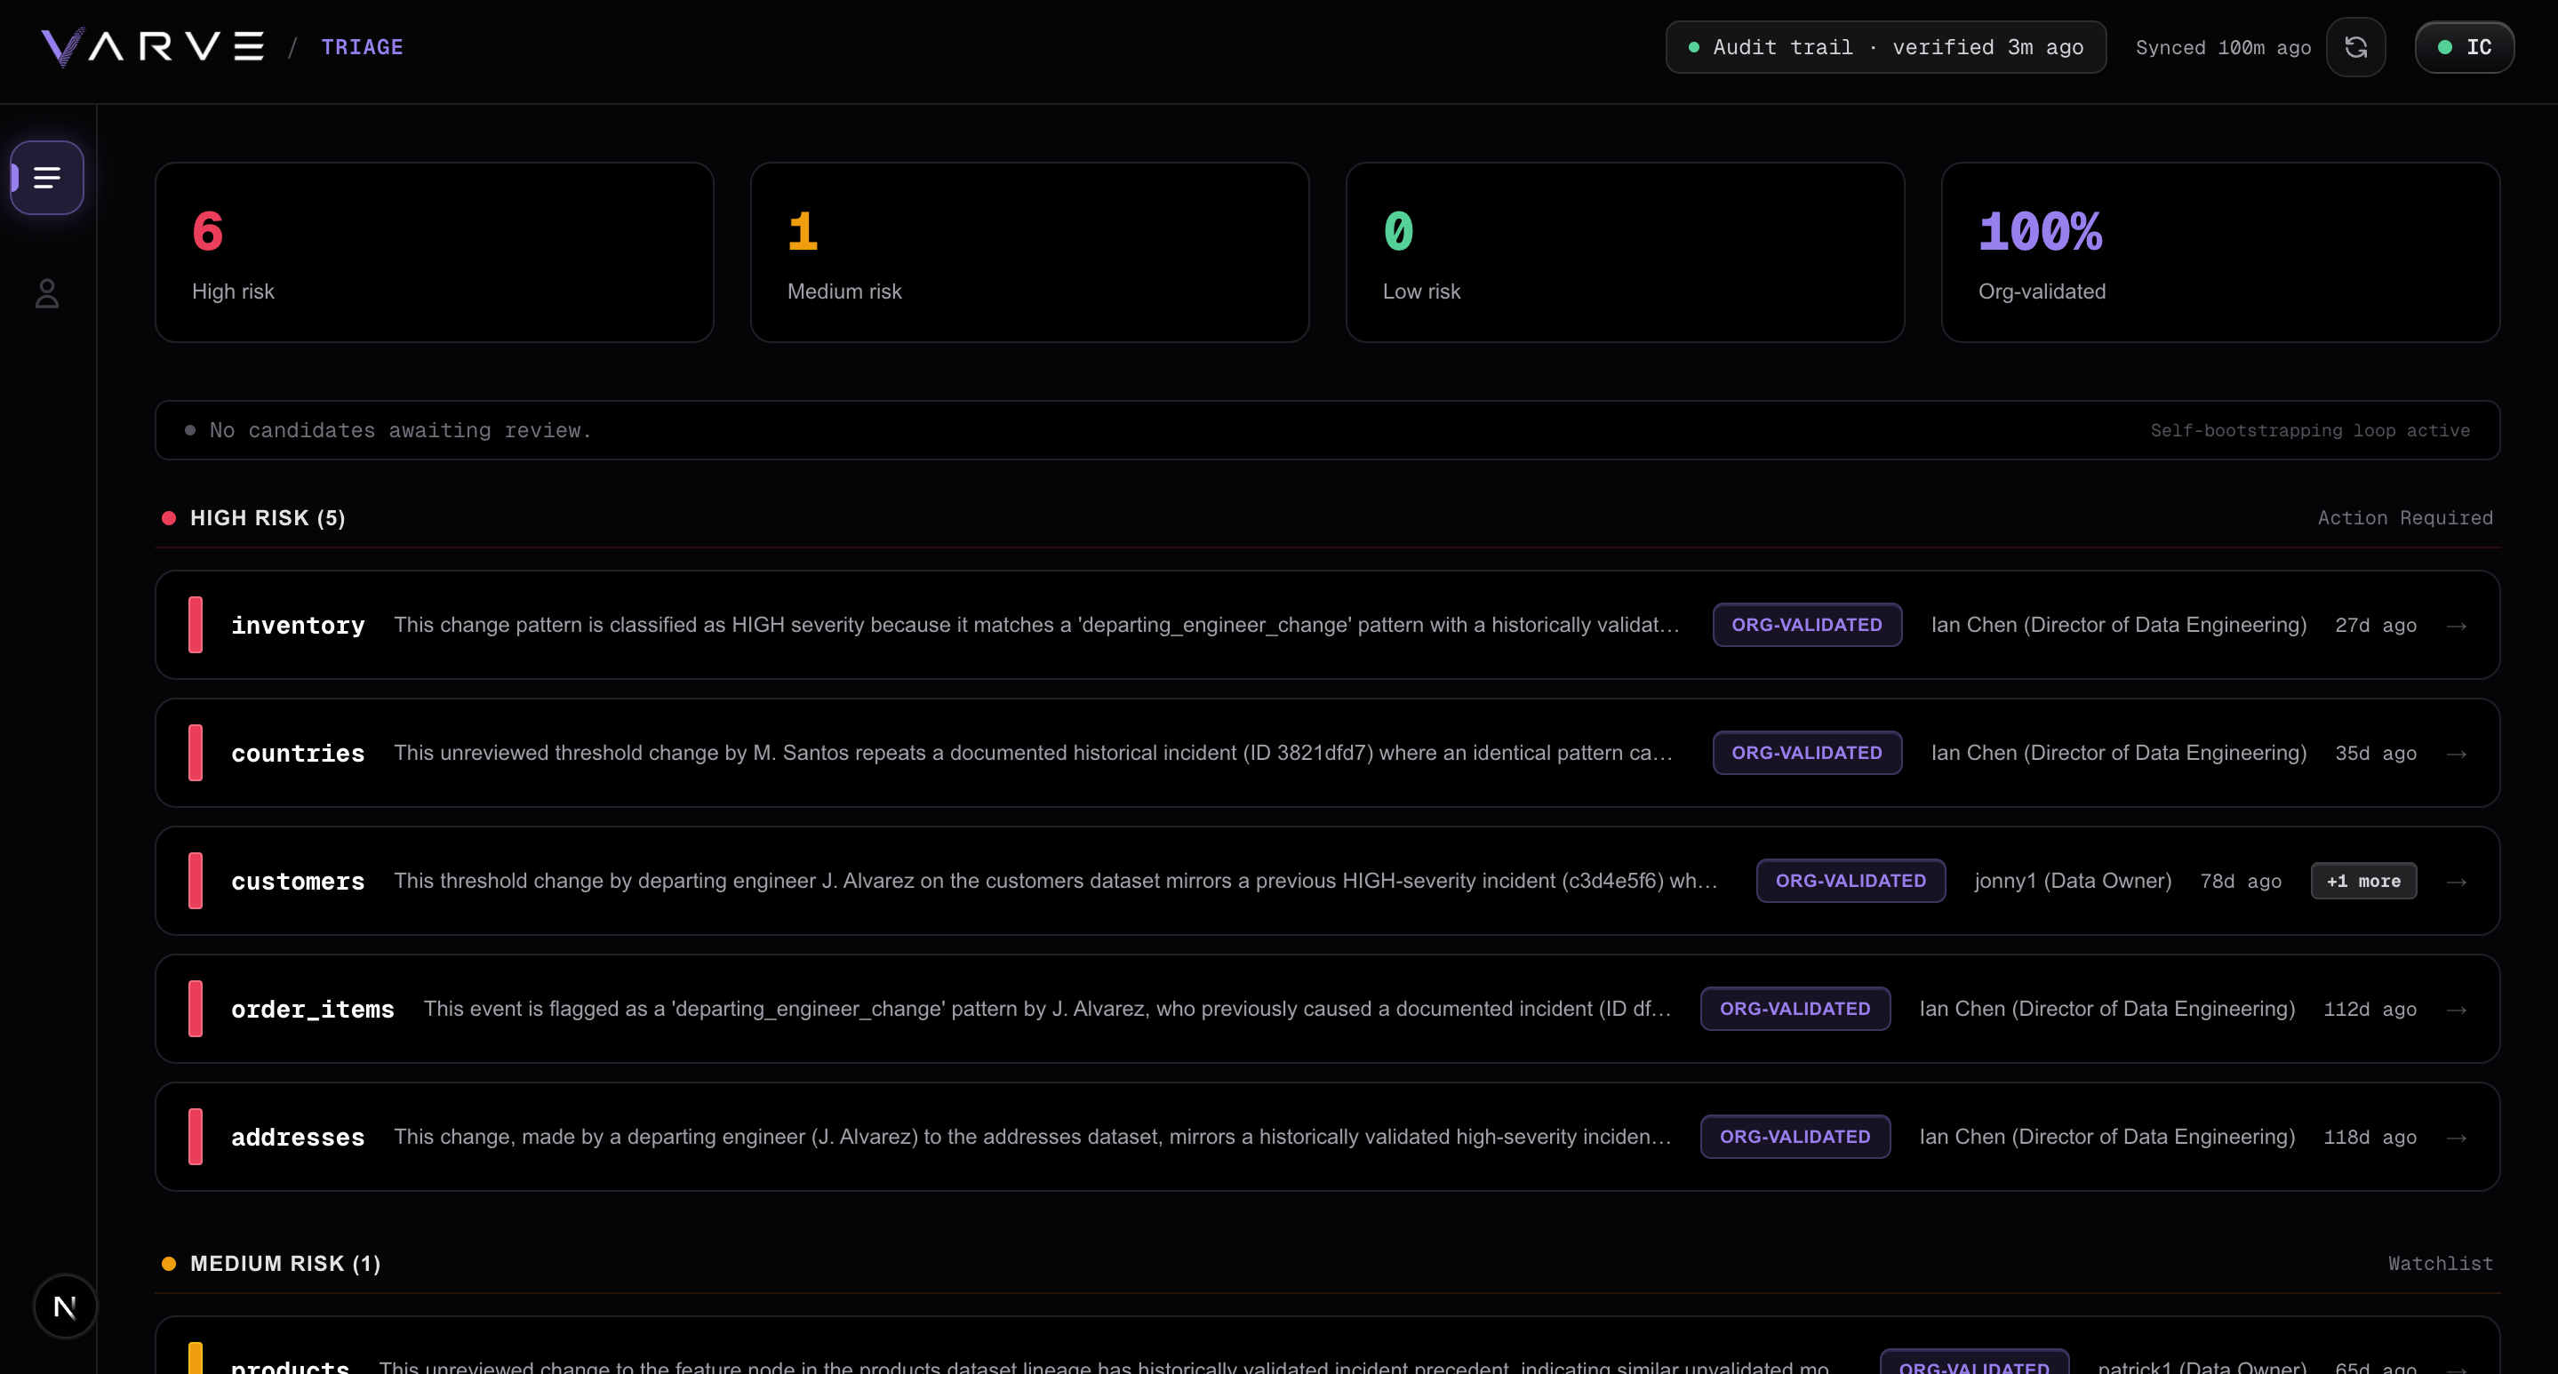Open the IC account button
The height and width of the screenshot is (1374, 2558).
(x=2465, y=47)
